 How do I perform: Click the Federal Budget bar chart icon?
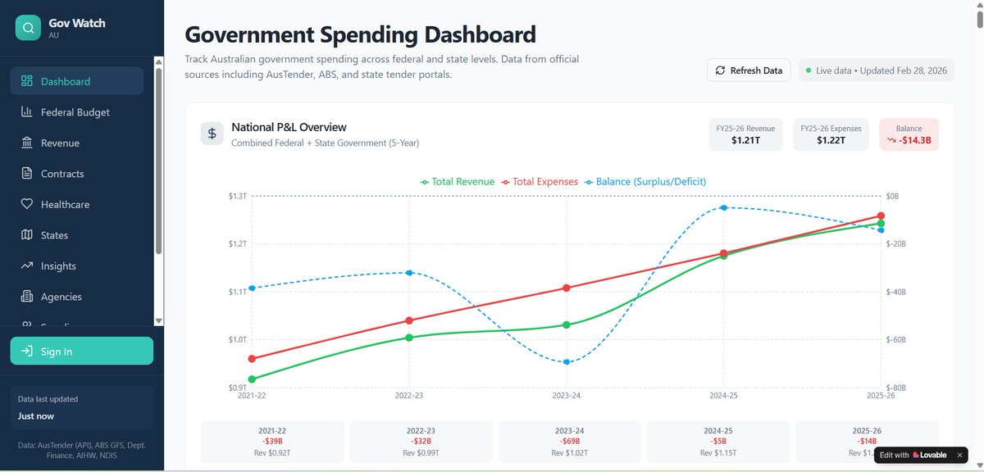click(x=26, y=111)
